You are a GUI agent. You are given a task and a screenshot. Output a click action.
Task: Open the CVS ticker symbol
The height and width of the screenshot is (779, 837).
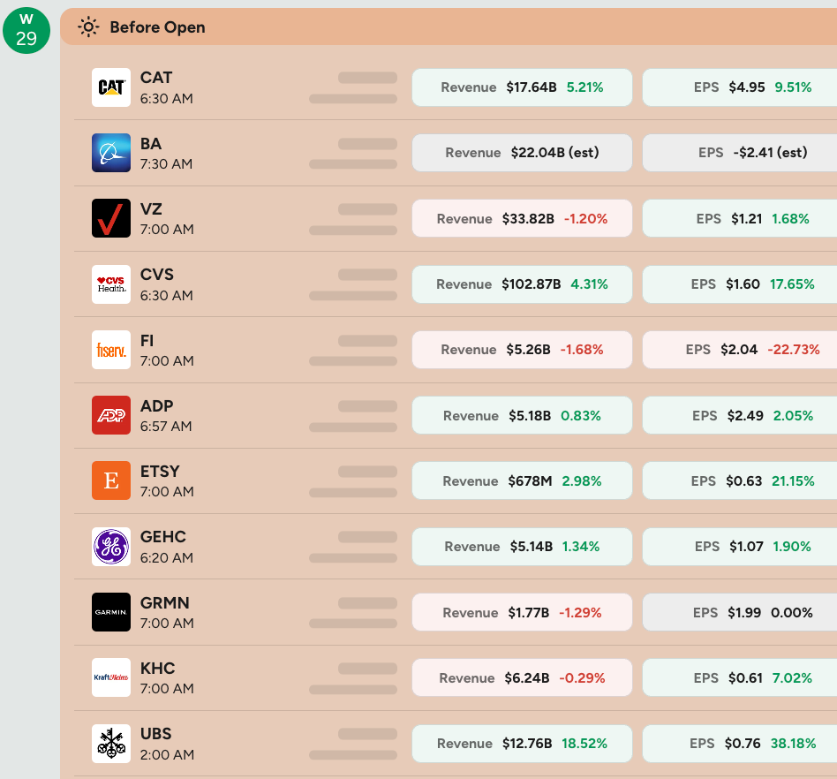click(157, 275)
